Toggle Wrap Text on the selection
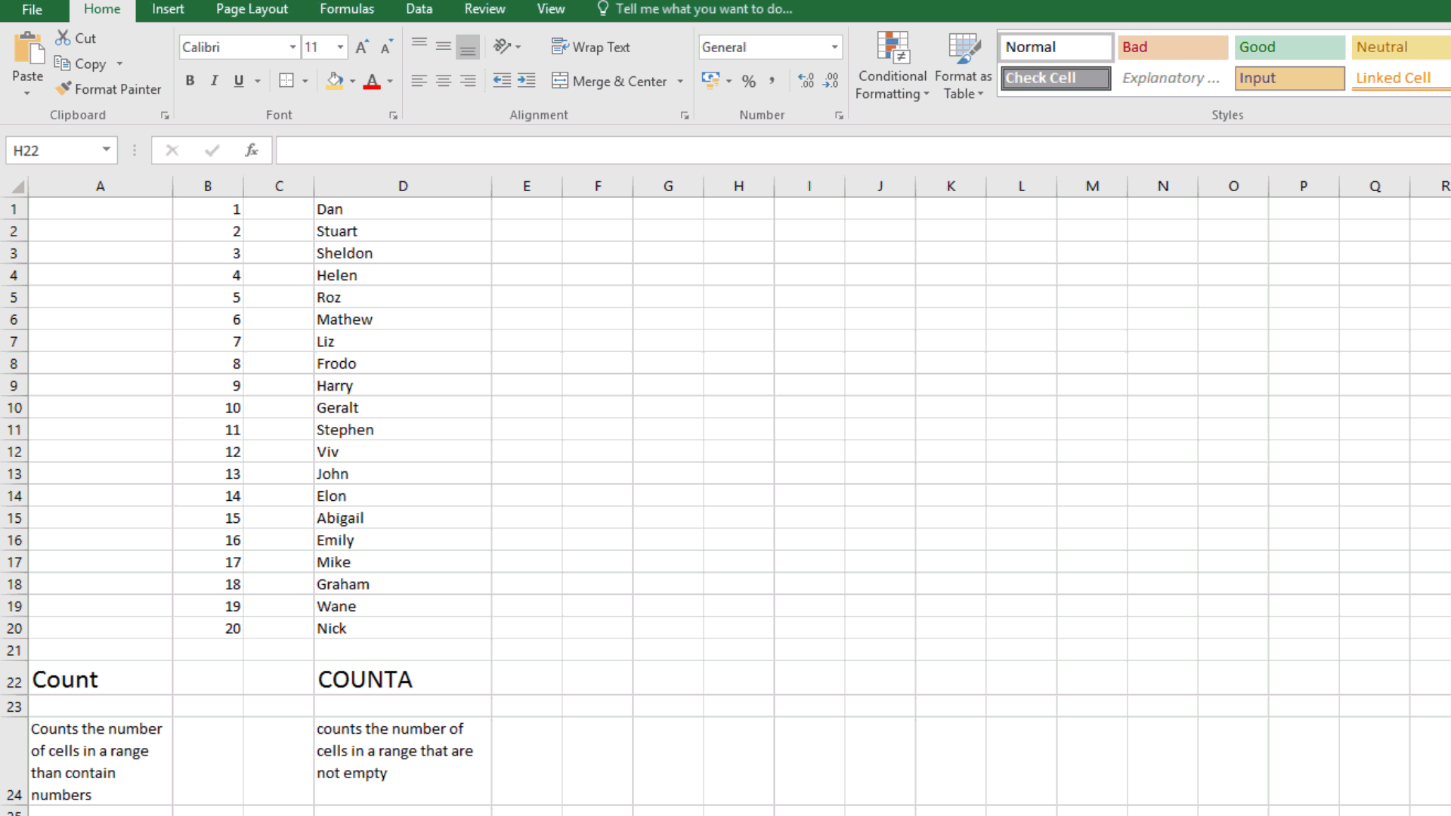The width and height of the screenshot is (1451, 816). pyautogui.click(x=591, y=47)
